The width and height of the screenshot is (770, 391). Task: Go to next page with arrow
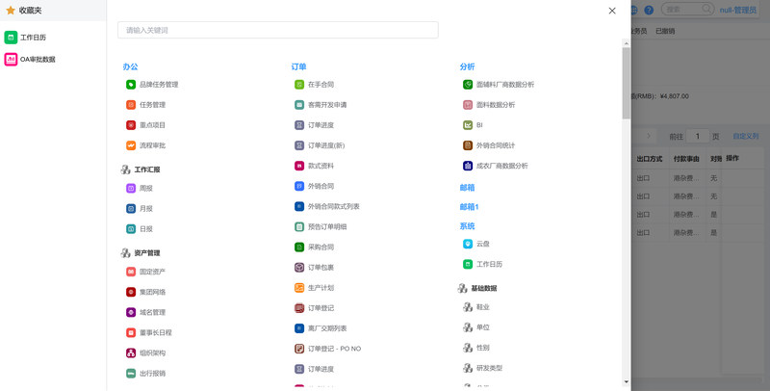tap(648, 136)
